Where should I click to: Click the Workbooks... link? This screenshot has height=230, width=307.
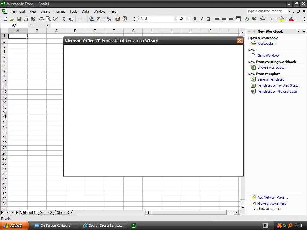[267, 43]
